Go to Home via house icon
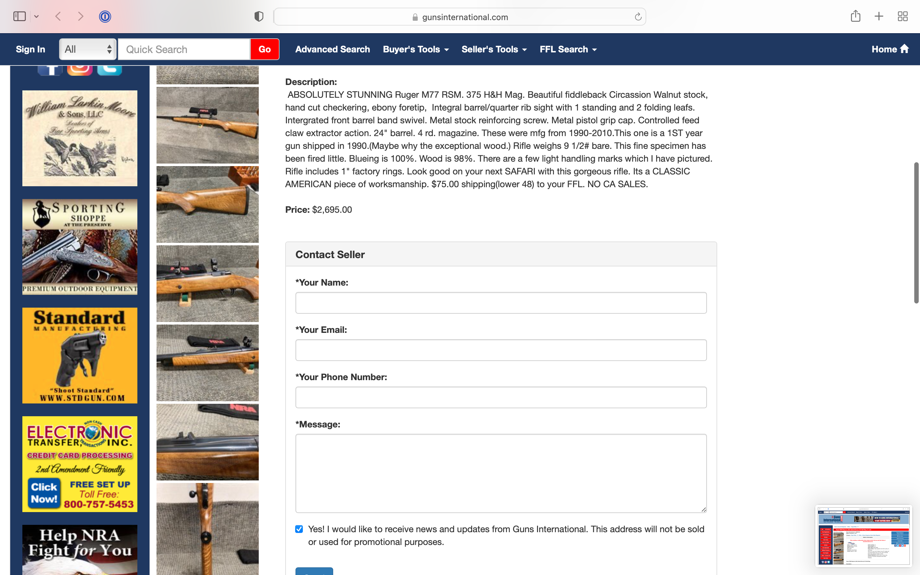This screenshot has height=575, width=920. (x=890, y=49)
